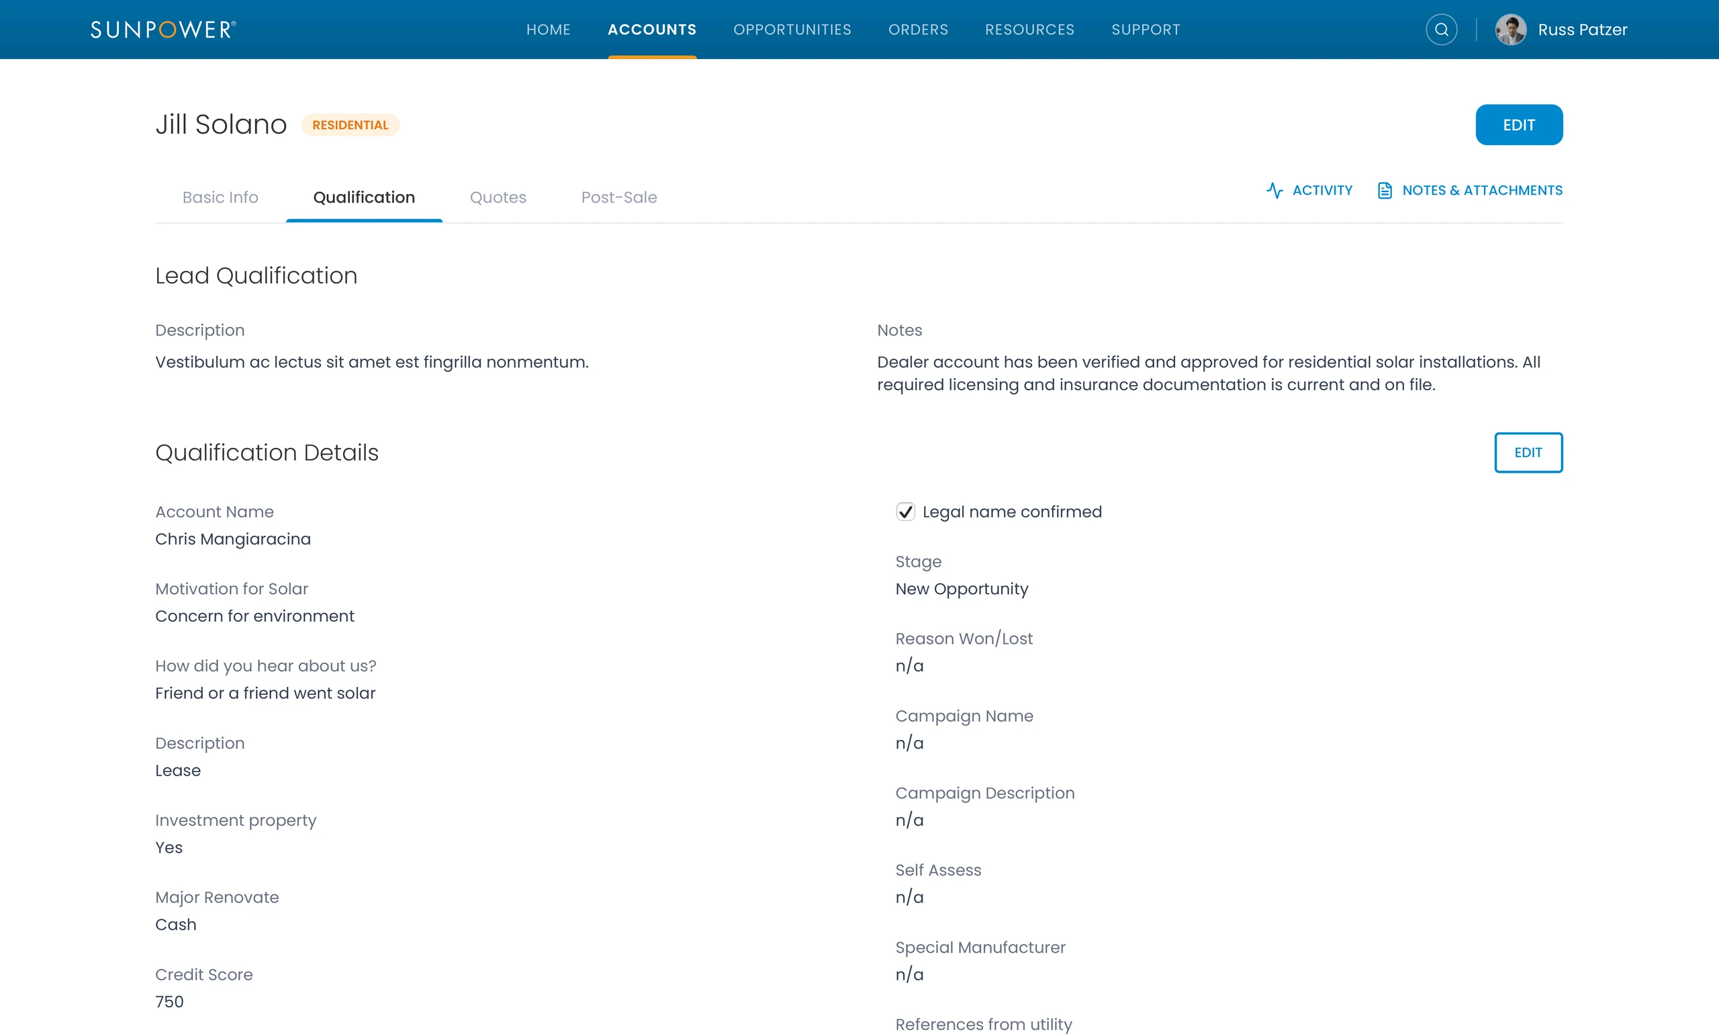
Task: Click the Campaign Name n/a value
Action: click(x=909, y=743)
